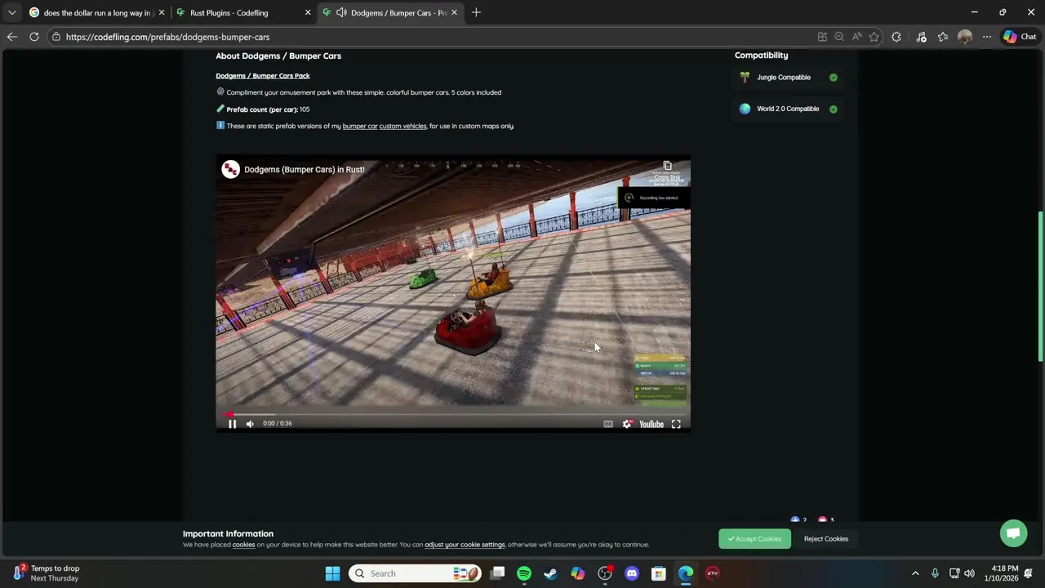The width and height of the screenshot is (1045, 588).
Task: Show hidden system tray icons
Action: [x=915, y=573]
